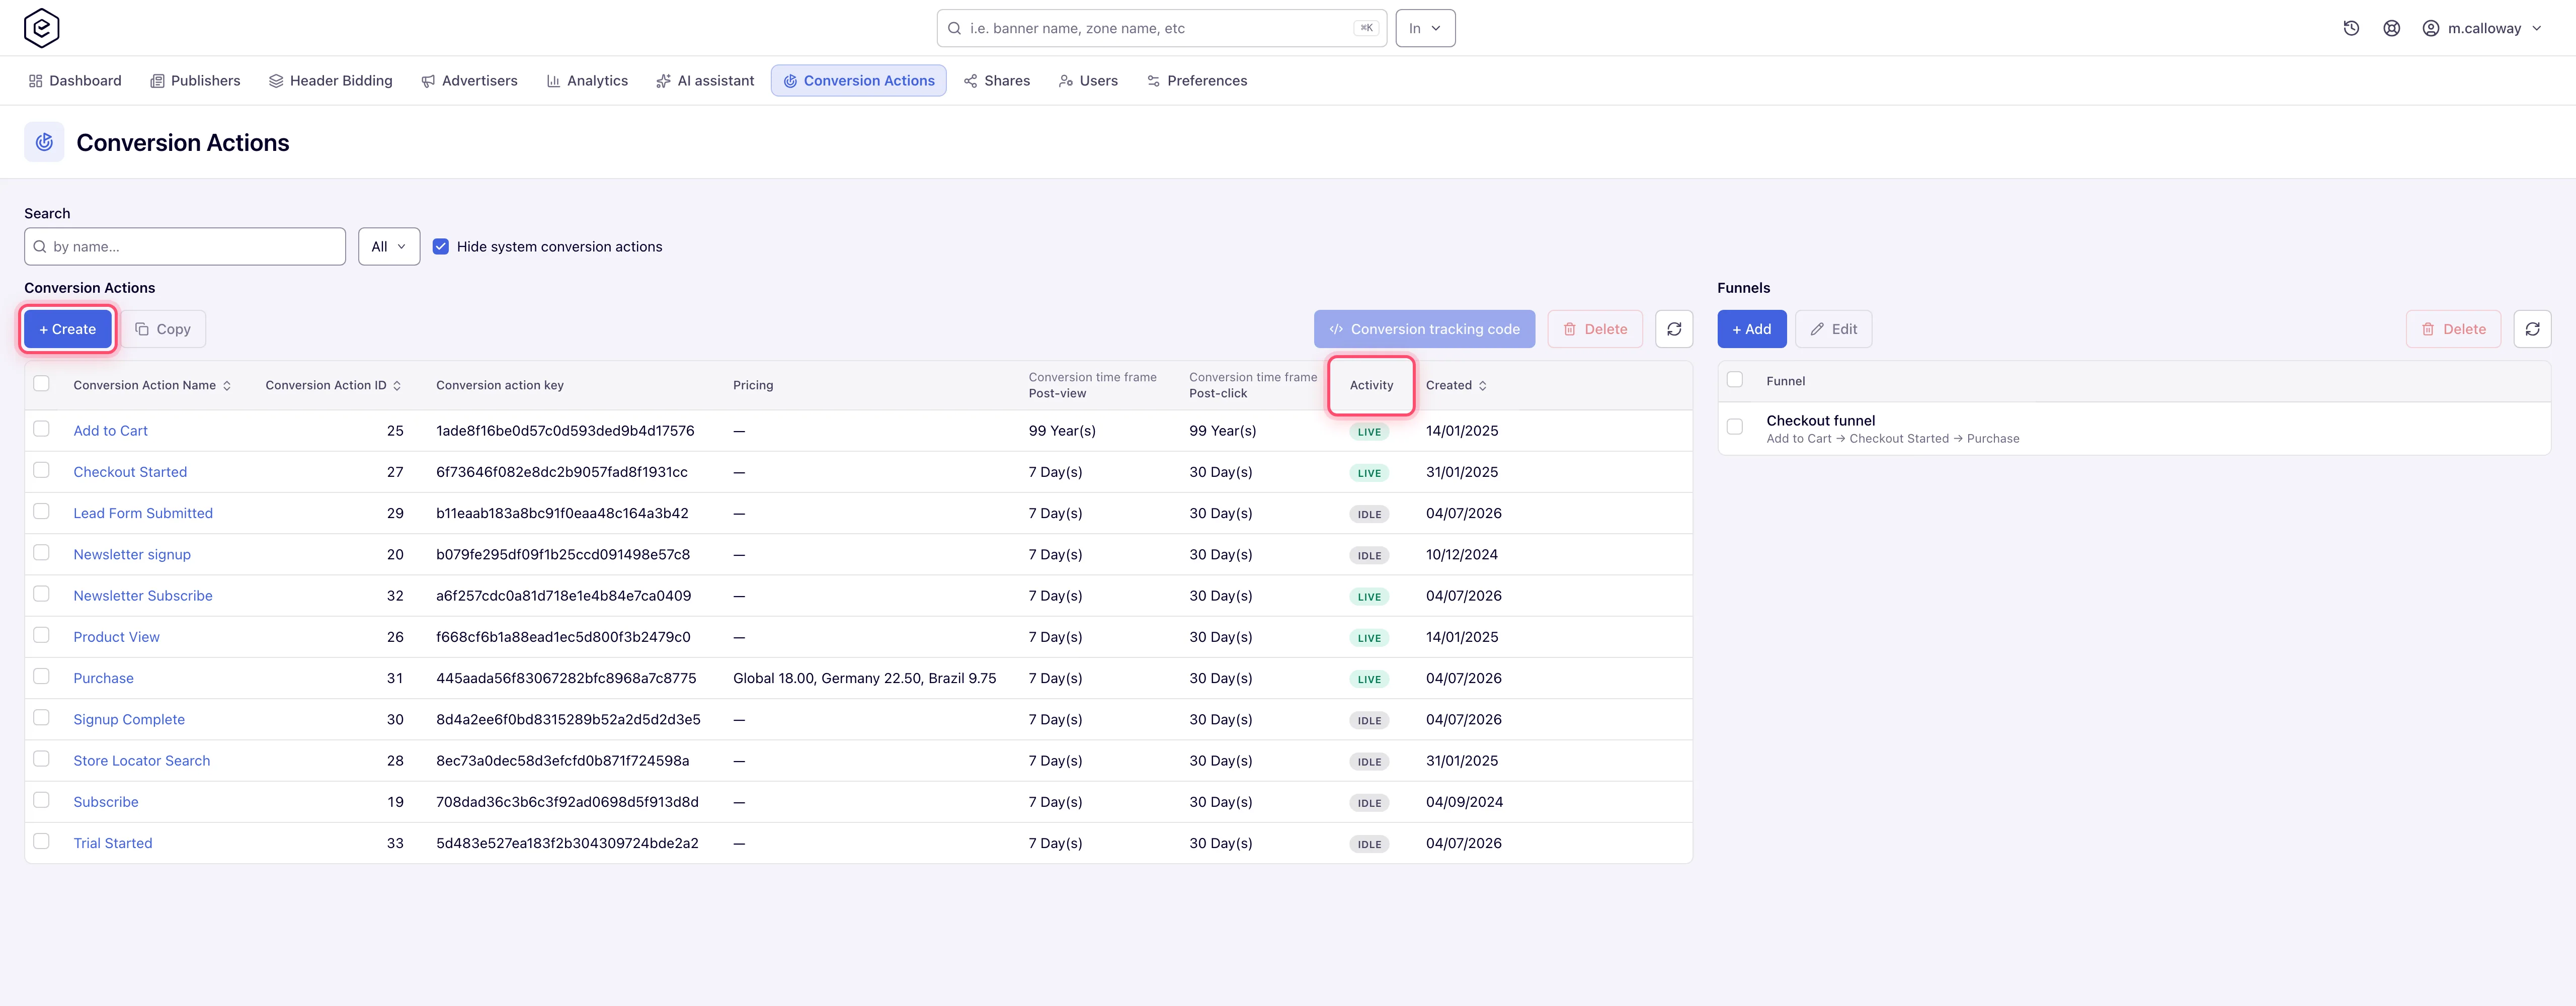Viewport: 2576px width, 1006px height.
Task: Open the AI assistant tab
Action: click(x=705, y=81)
